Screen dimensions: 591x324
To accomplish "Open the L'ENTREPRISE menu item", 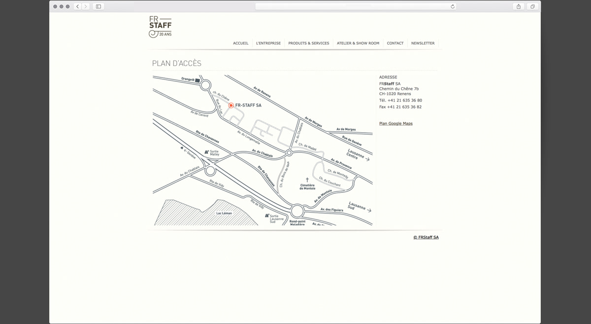I will [268, 43].
